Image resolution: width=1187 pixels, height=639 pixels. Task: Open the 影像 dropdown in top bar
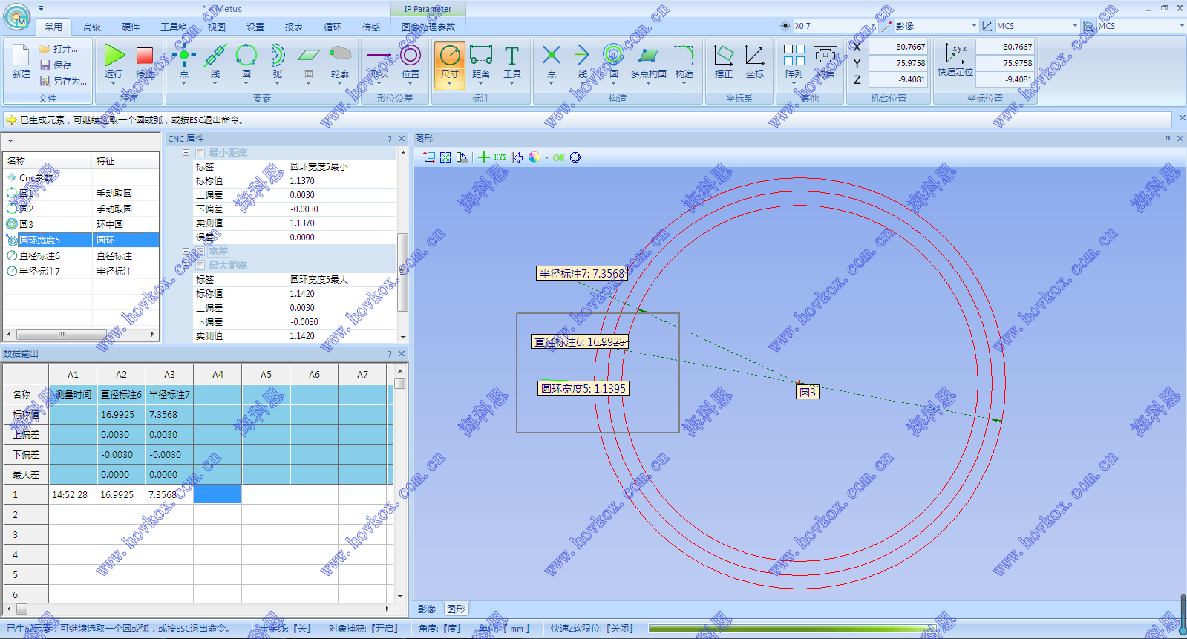[974, 26]
